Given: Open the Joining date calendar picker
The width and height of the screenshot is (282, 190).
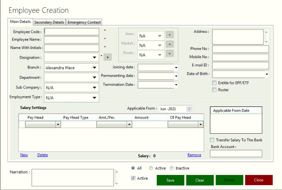Looking at the screenshot, I should (x=176, y=68).
